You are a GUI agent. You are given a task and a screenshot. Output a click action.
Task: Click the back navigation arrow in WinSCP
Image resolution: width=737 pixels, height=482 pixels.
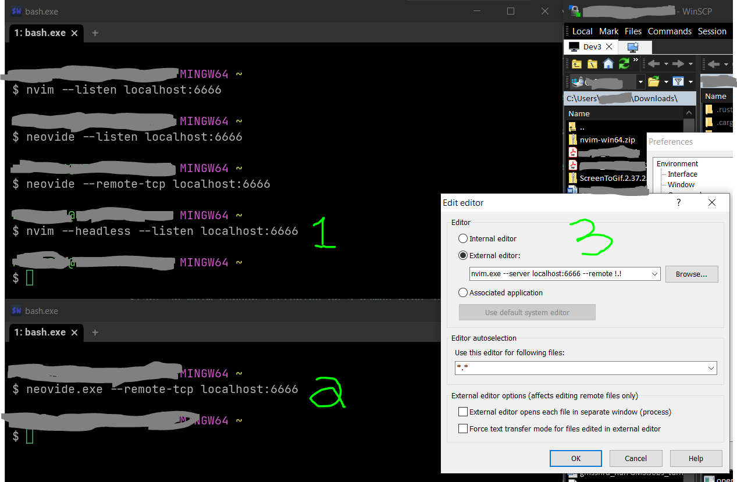(x=653, y=63)
